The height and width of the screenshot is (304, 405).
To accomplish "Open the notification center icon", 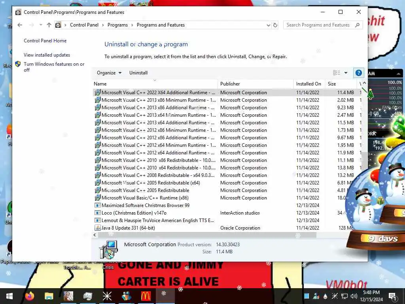I will tap(392, 296).
